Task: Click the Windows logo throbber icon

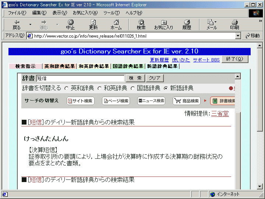Action: pos(256,13)
